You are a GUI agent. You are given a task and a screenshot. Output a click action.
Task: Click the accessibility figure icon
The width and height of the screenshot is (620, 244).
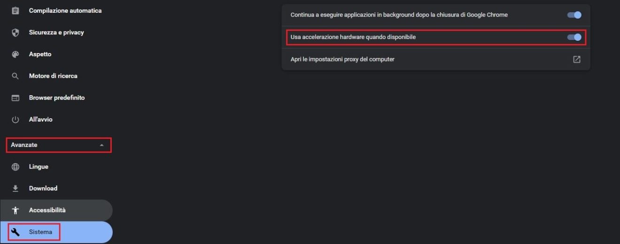click(x=15, y=210)
